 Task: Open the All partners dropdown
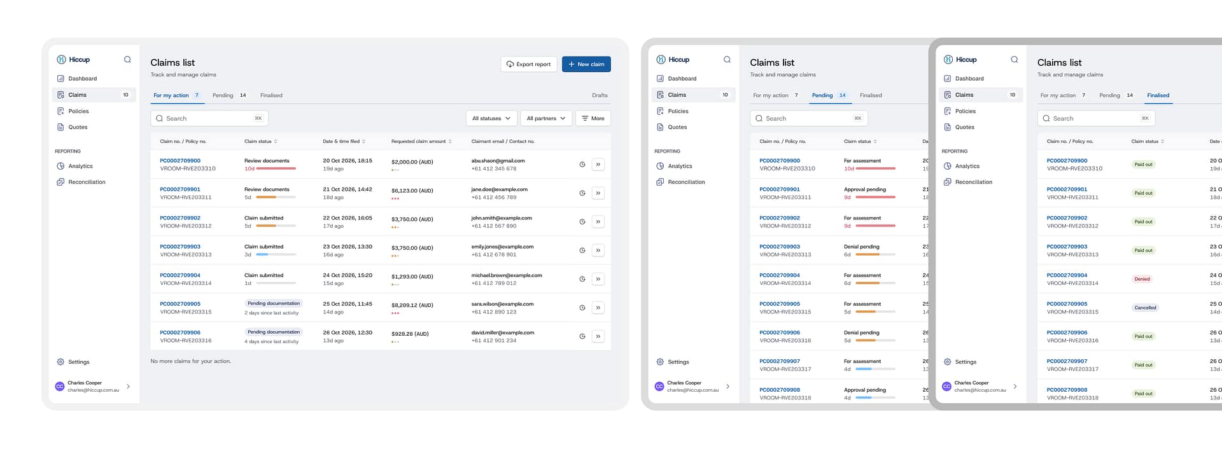click(545, 119)
